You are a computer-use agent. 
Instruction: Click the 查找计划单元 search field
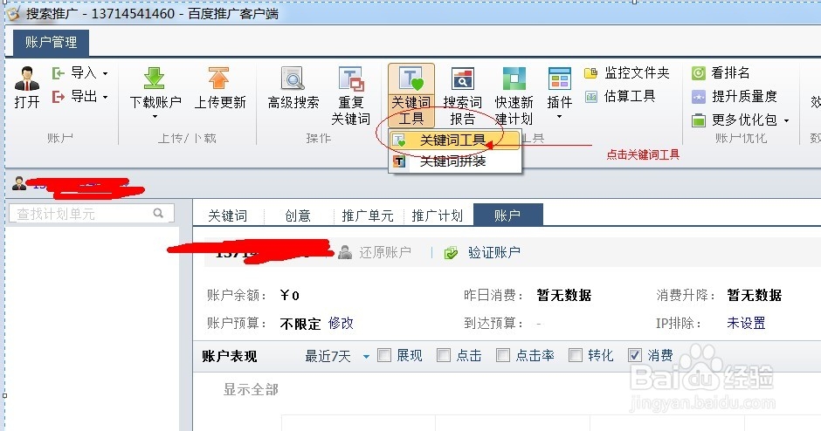[x=92, y=214]
